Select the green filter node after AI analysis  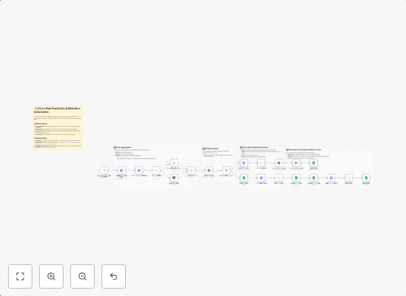(x=226, y=170)
